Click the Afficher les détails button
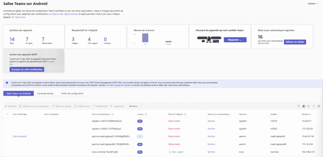 click(295, 42)
